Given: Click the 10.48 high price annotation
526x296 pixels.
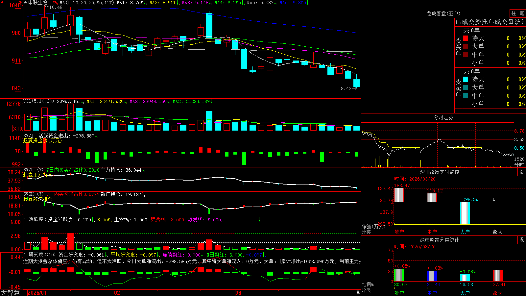Looking at the screenshot, I should coord(56,7).
